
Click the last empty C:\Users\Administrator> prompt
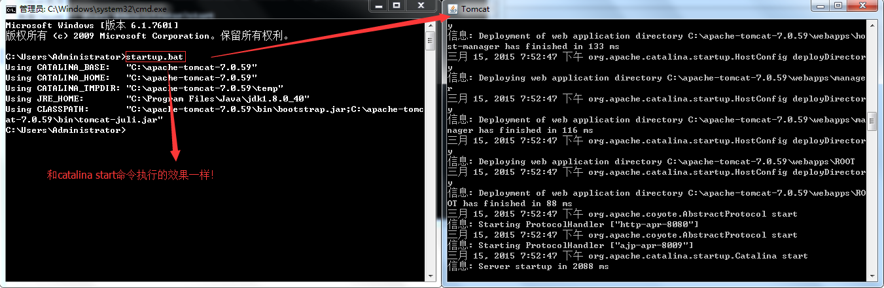pyautogui.click(x=65, y=130)
